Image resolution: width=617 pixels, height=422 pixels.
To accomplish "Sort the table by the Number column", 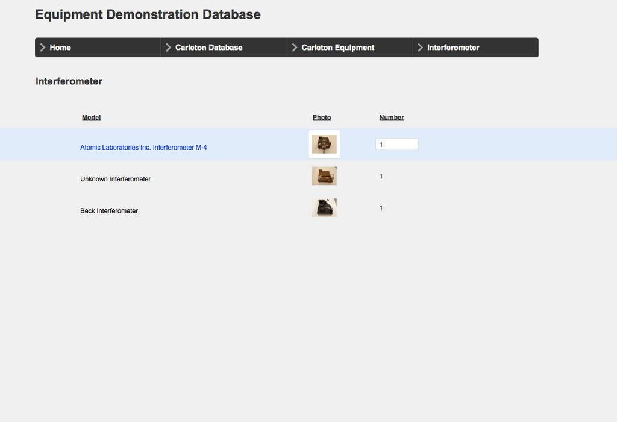I will pyautogui.click(x=391, y=117).
